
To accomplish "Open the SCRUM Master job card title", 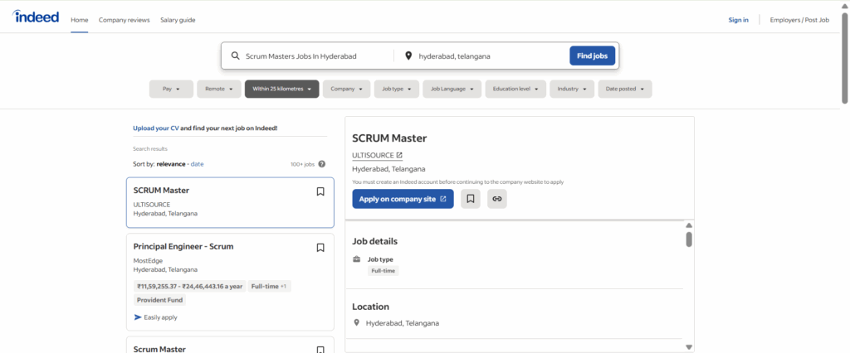I will pyautogui.click(x=162, y=190).
